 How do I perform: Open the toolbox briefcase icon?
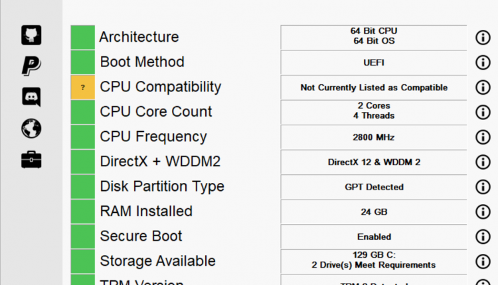point(31,159)
